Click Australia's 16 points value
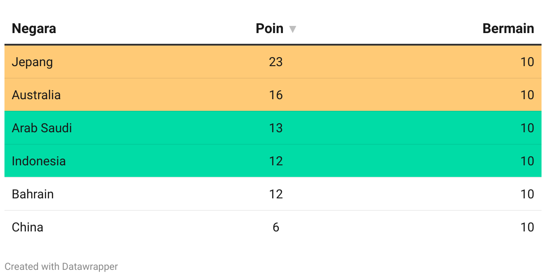This screenshot has width=546, height=277. tap(276, 95)
